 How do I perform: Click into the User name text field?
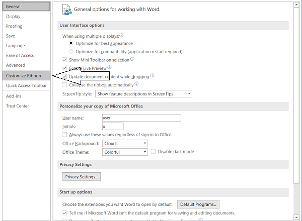(x=141, y=118)
